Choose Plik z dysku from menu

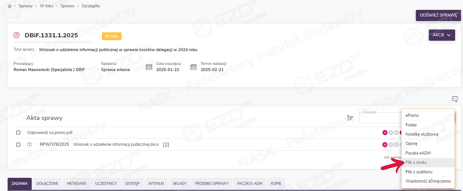416,162
